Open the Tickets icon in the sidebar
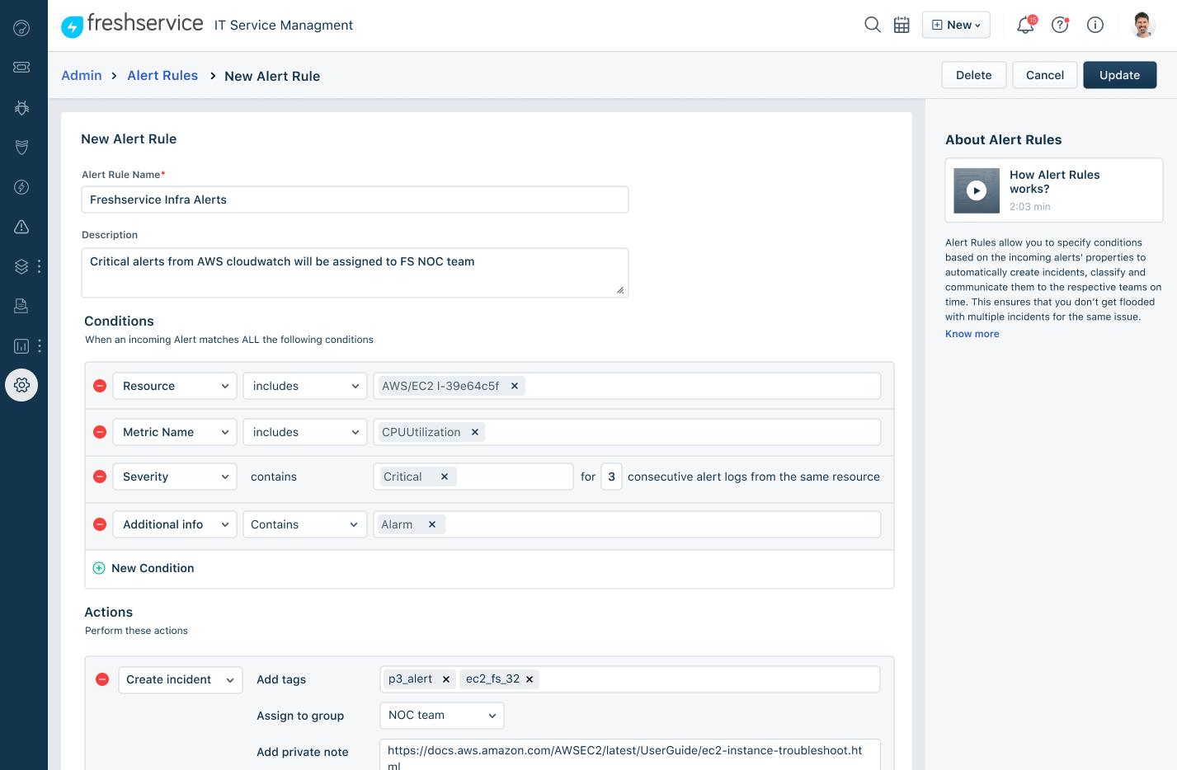This screenshot has height=770, width=1177. (x=21, y=67)
